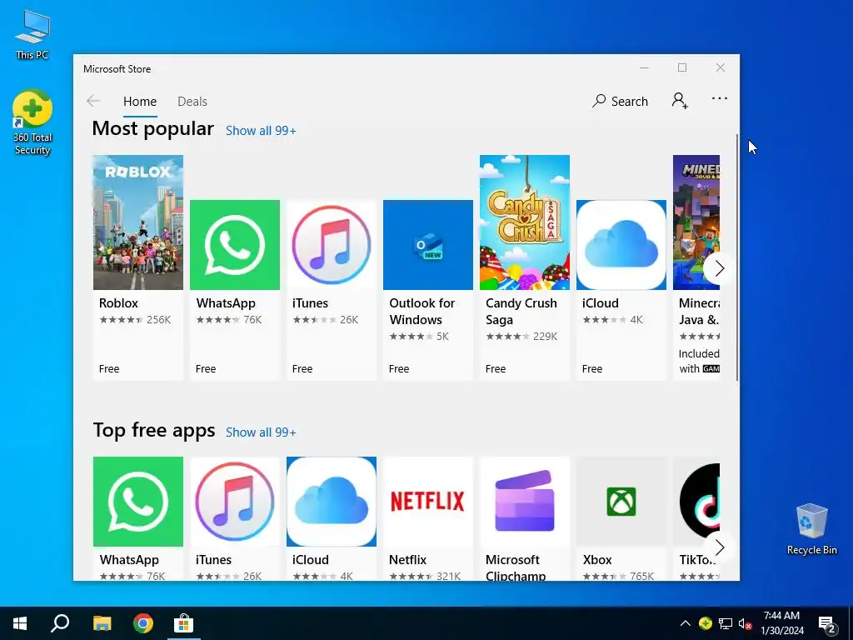Show hidden system tray icons
Screen dimensions: 853x640
pos(686,623)
